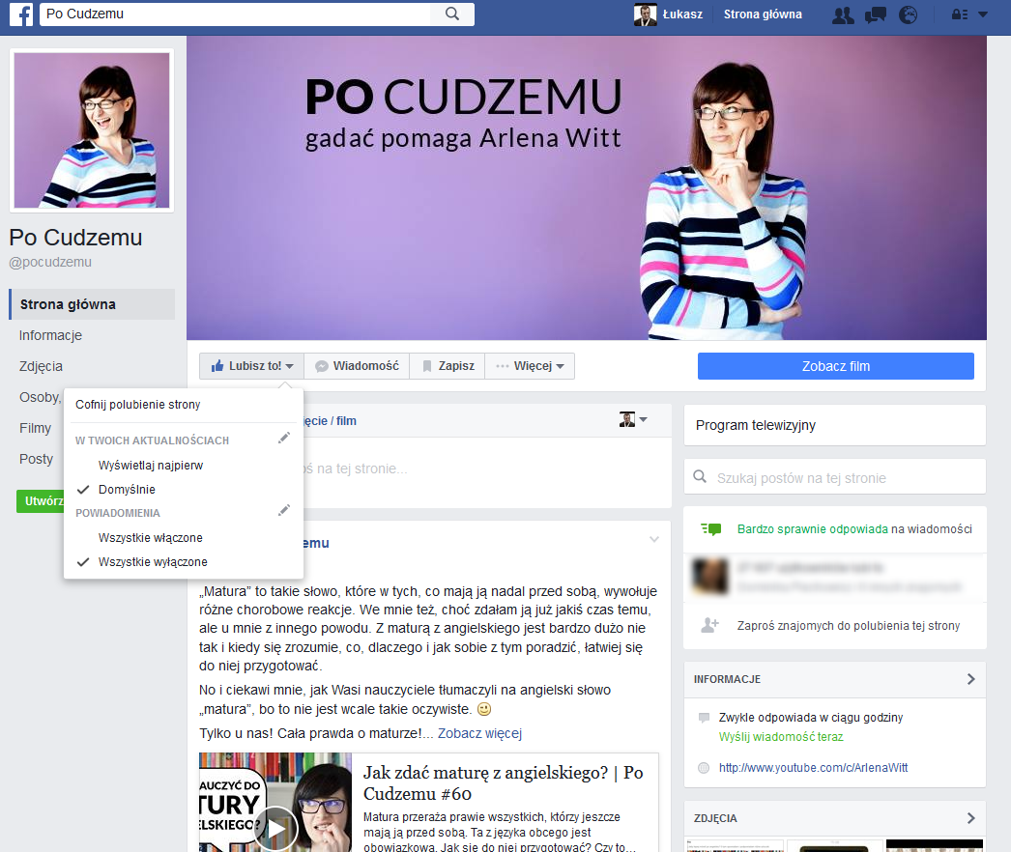Open Filmy in the page sidebar
Viewport: 1011px width, 852px height.
coord(35,428)
